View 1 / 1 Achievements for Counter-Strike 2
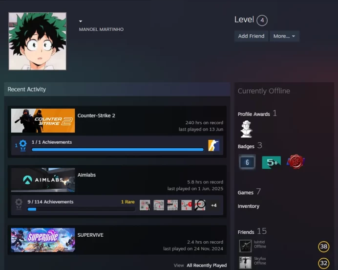This screenshot has height=270, width=338. (51, 142)
